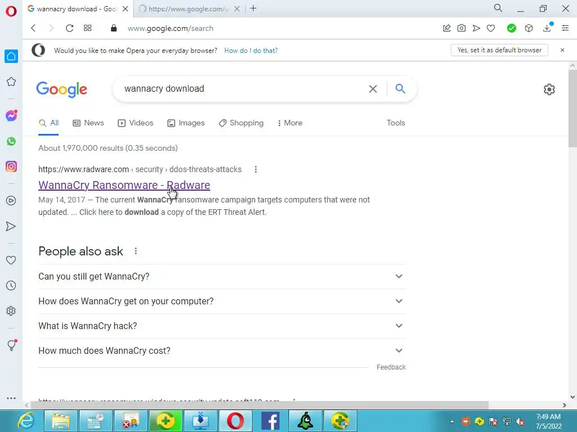Expand How does WannaCry get on computer
The image size is (577, 432).
[222, 301]
